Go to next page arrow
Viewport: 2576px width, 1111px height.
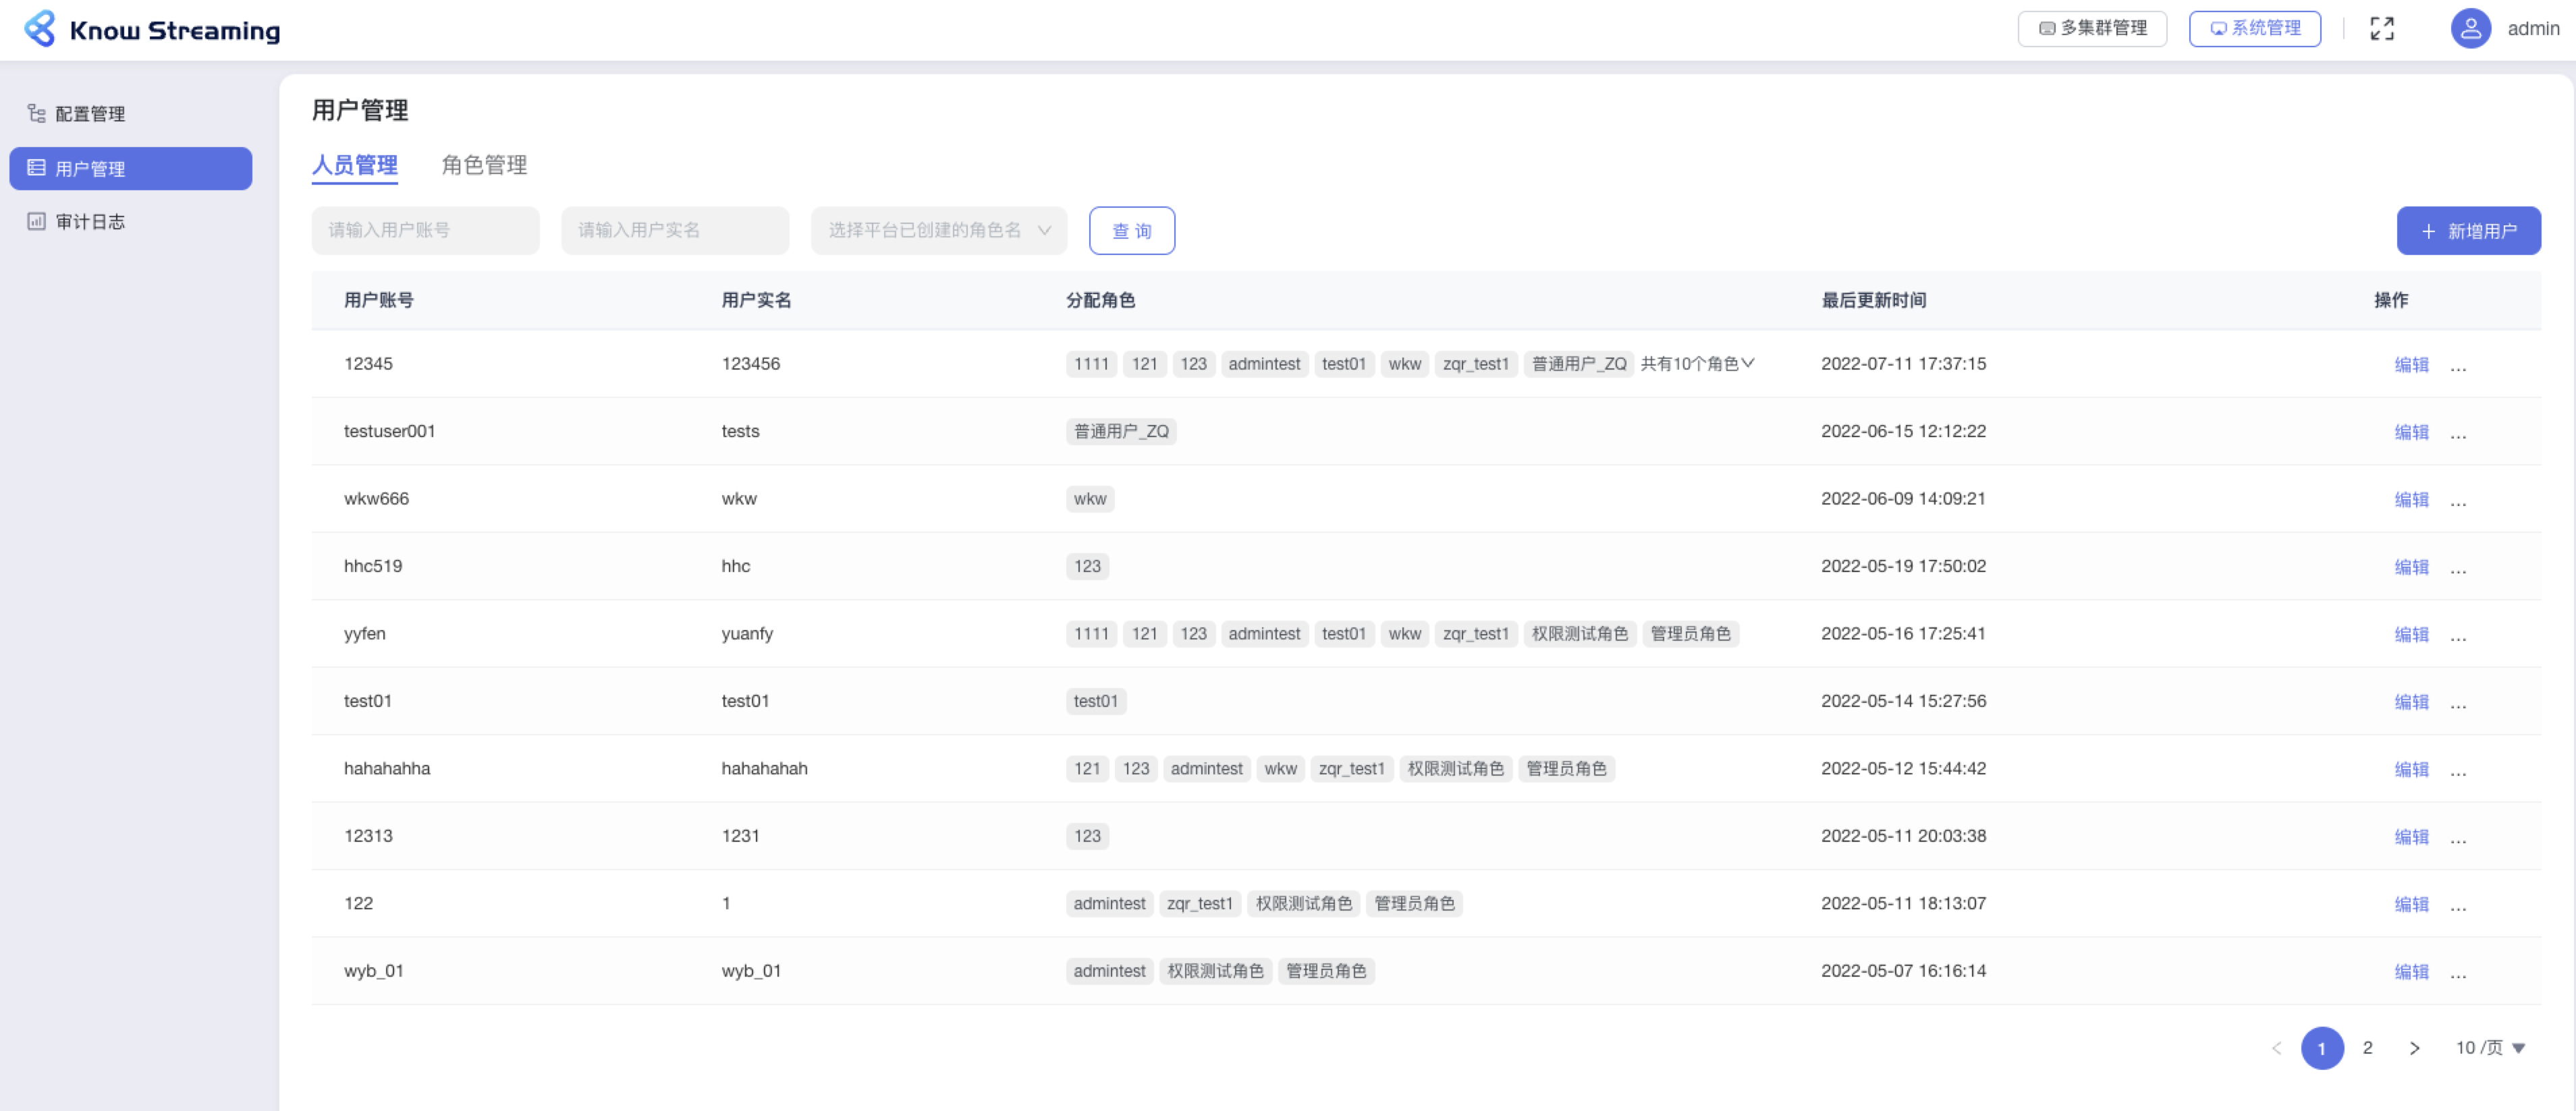(2414, 1048)
